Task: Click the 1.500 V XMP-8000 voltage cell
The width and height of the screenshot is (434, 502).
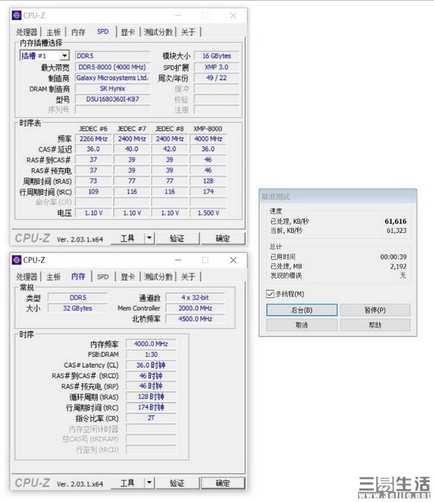Action: [208, 213]
